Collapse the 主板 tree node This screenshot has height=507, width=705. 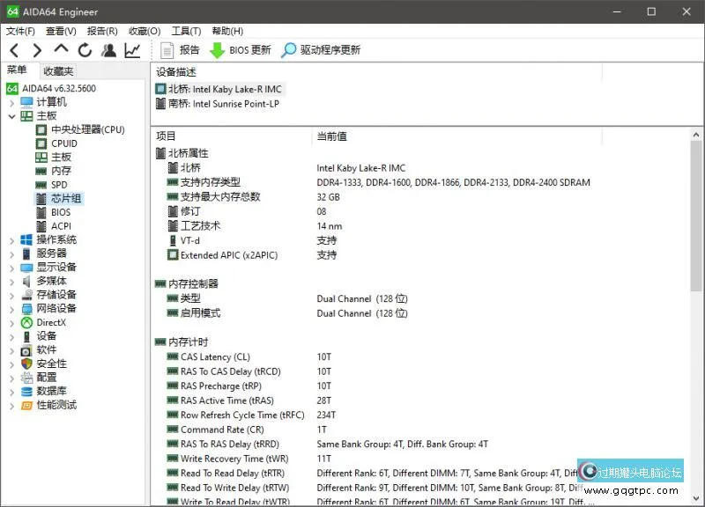(11, 116)
